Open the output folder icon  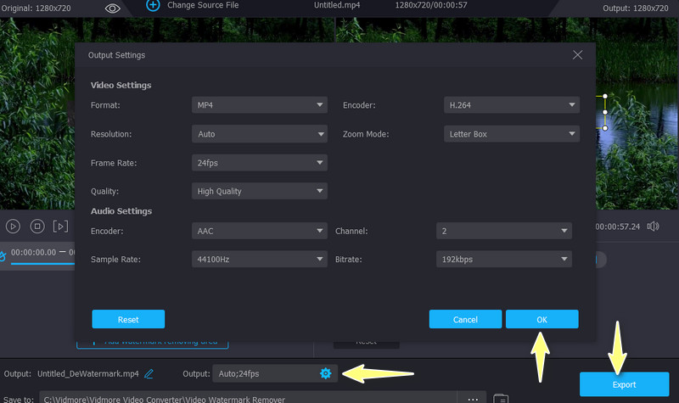501,398
